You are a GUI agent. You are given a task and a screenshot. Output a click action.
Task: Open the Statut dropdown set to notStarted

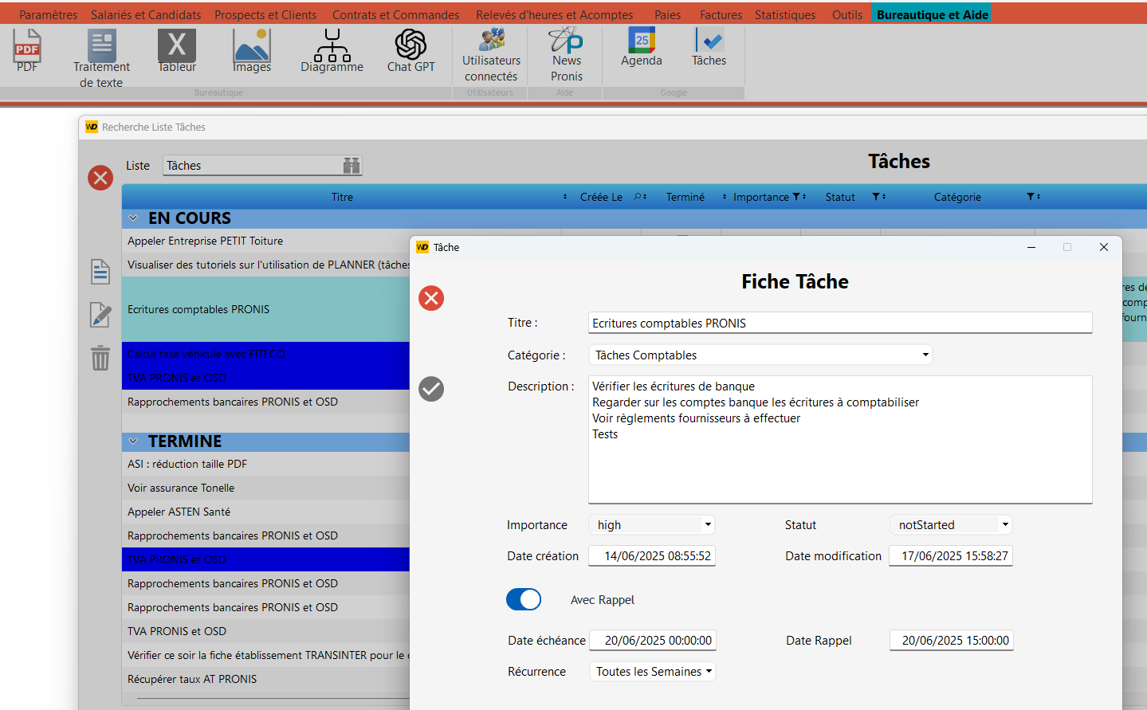(951, 525)
